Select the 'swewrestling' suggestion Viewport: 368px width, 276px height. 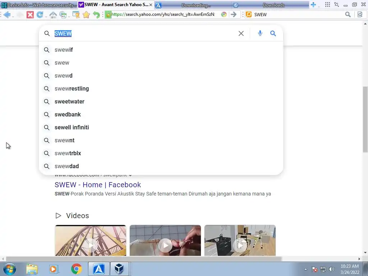click(161, 88)
